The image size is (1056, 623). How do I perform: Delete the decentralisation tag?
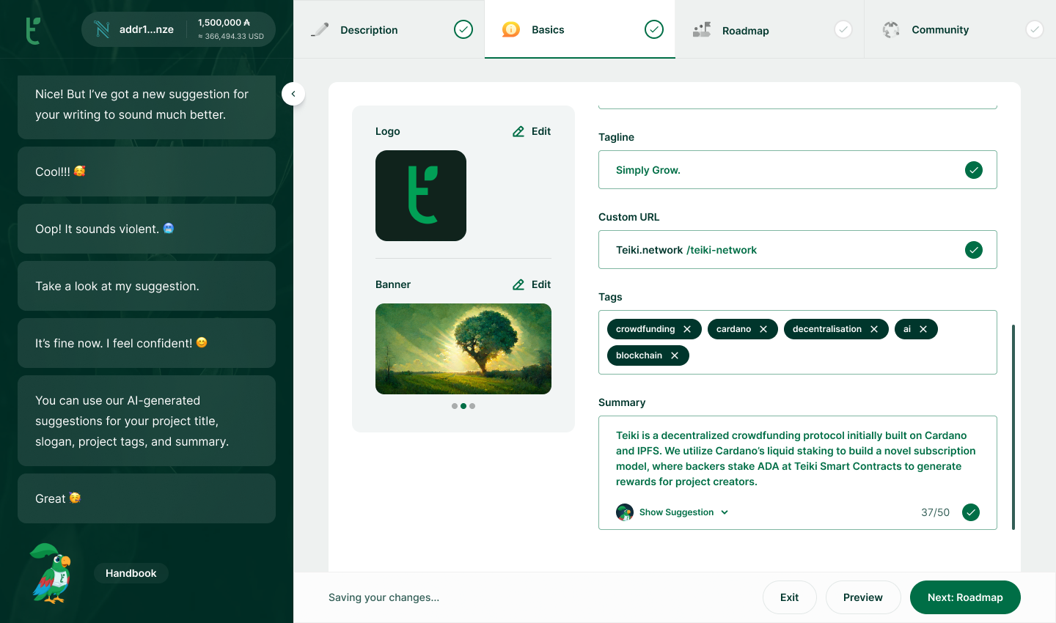point(874,329)
